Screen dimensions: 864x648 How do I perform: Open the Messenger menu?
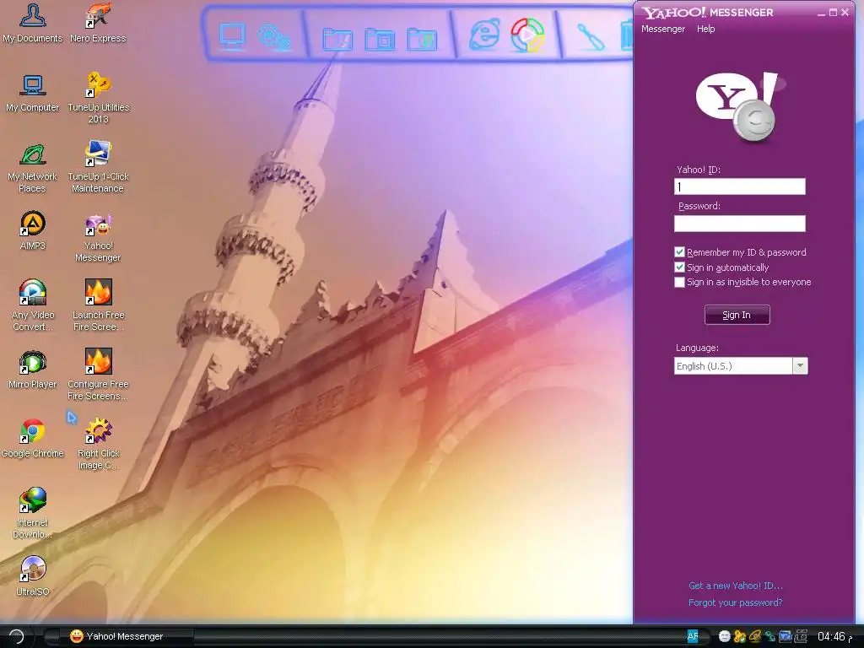pos(663,29)
